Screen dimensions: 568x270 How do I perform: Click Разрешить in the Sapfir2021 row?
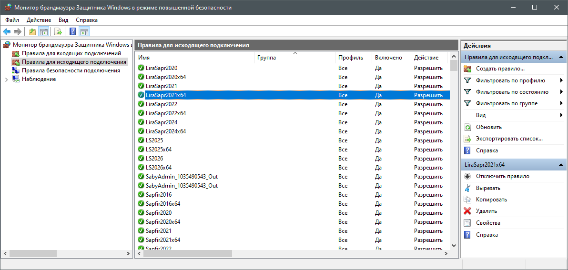click(428, 230)
